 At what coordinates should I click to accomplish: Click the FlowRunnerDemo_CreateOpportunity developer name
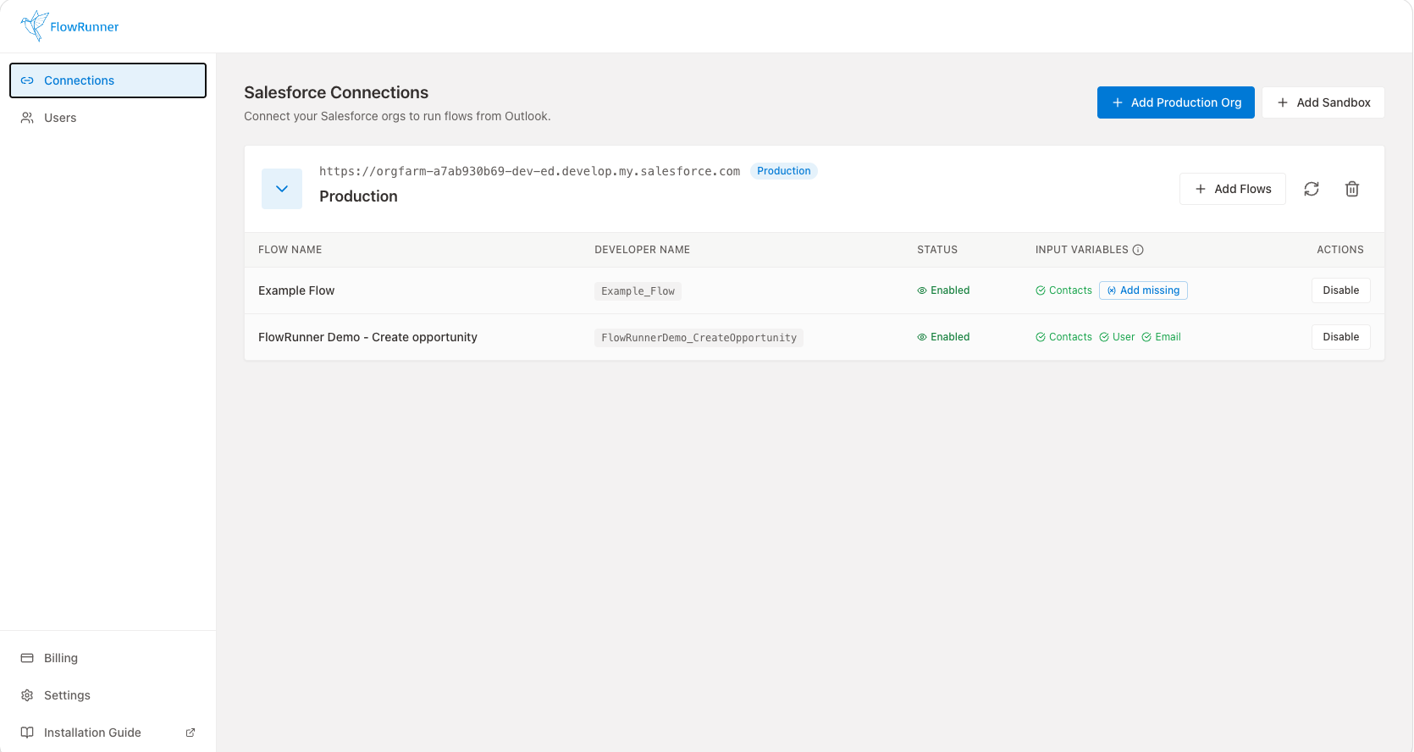tap(699, 338)
